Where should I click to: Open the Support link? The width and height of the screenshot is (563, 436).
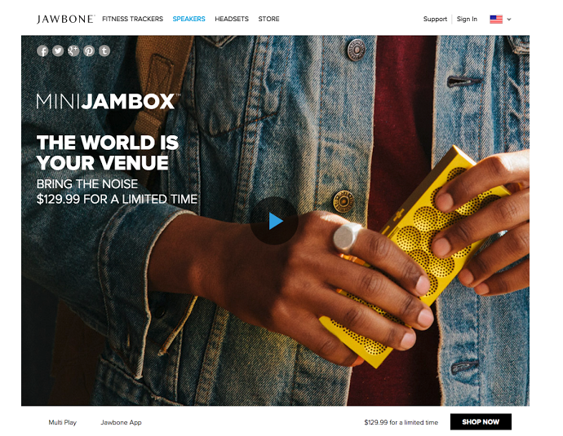pos(435,19)
